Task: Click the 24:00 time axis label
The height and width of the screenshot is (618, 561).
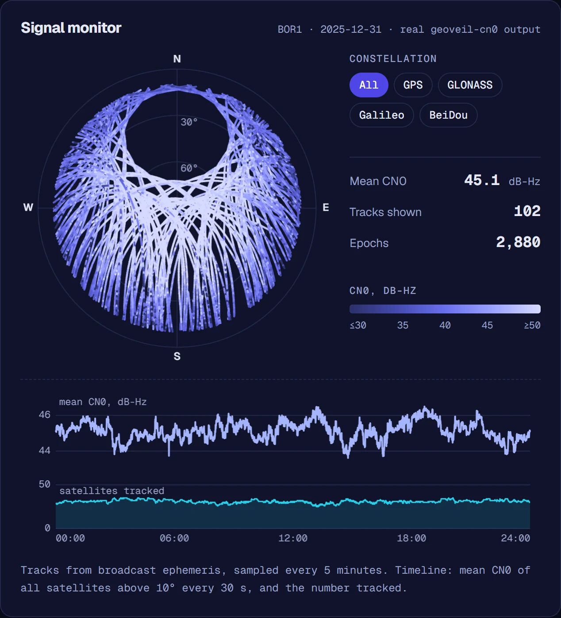Action: pyautogui.click(x=515, y=538)
